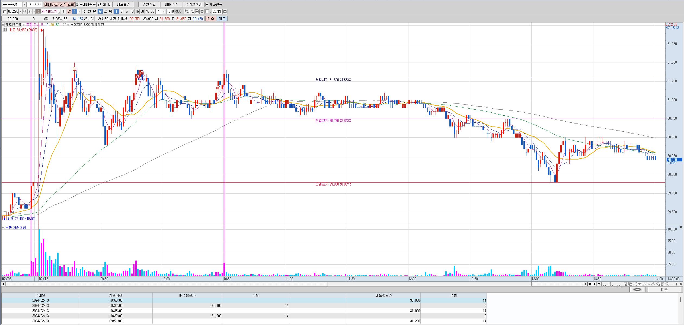Screen dimensions: 684x325
Task: Click the plus zoom-in icon
Action: pyautogui.click(x=676, y=284)
